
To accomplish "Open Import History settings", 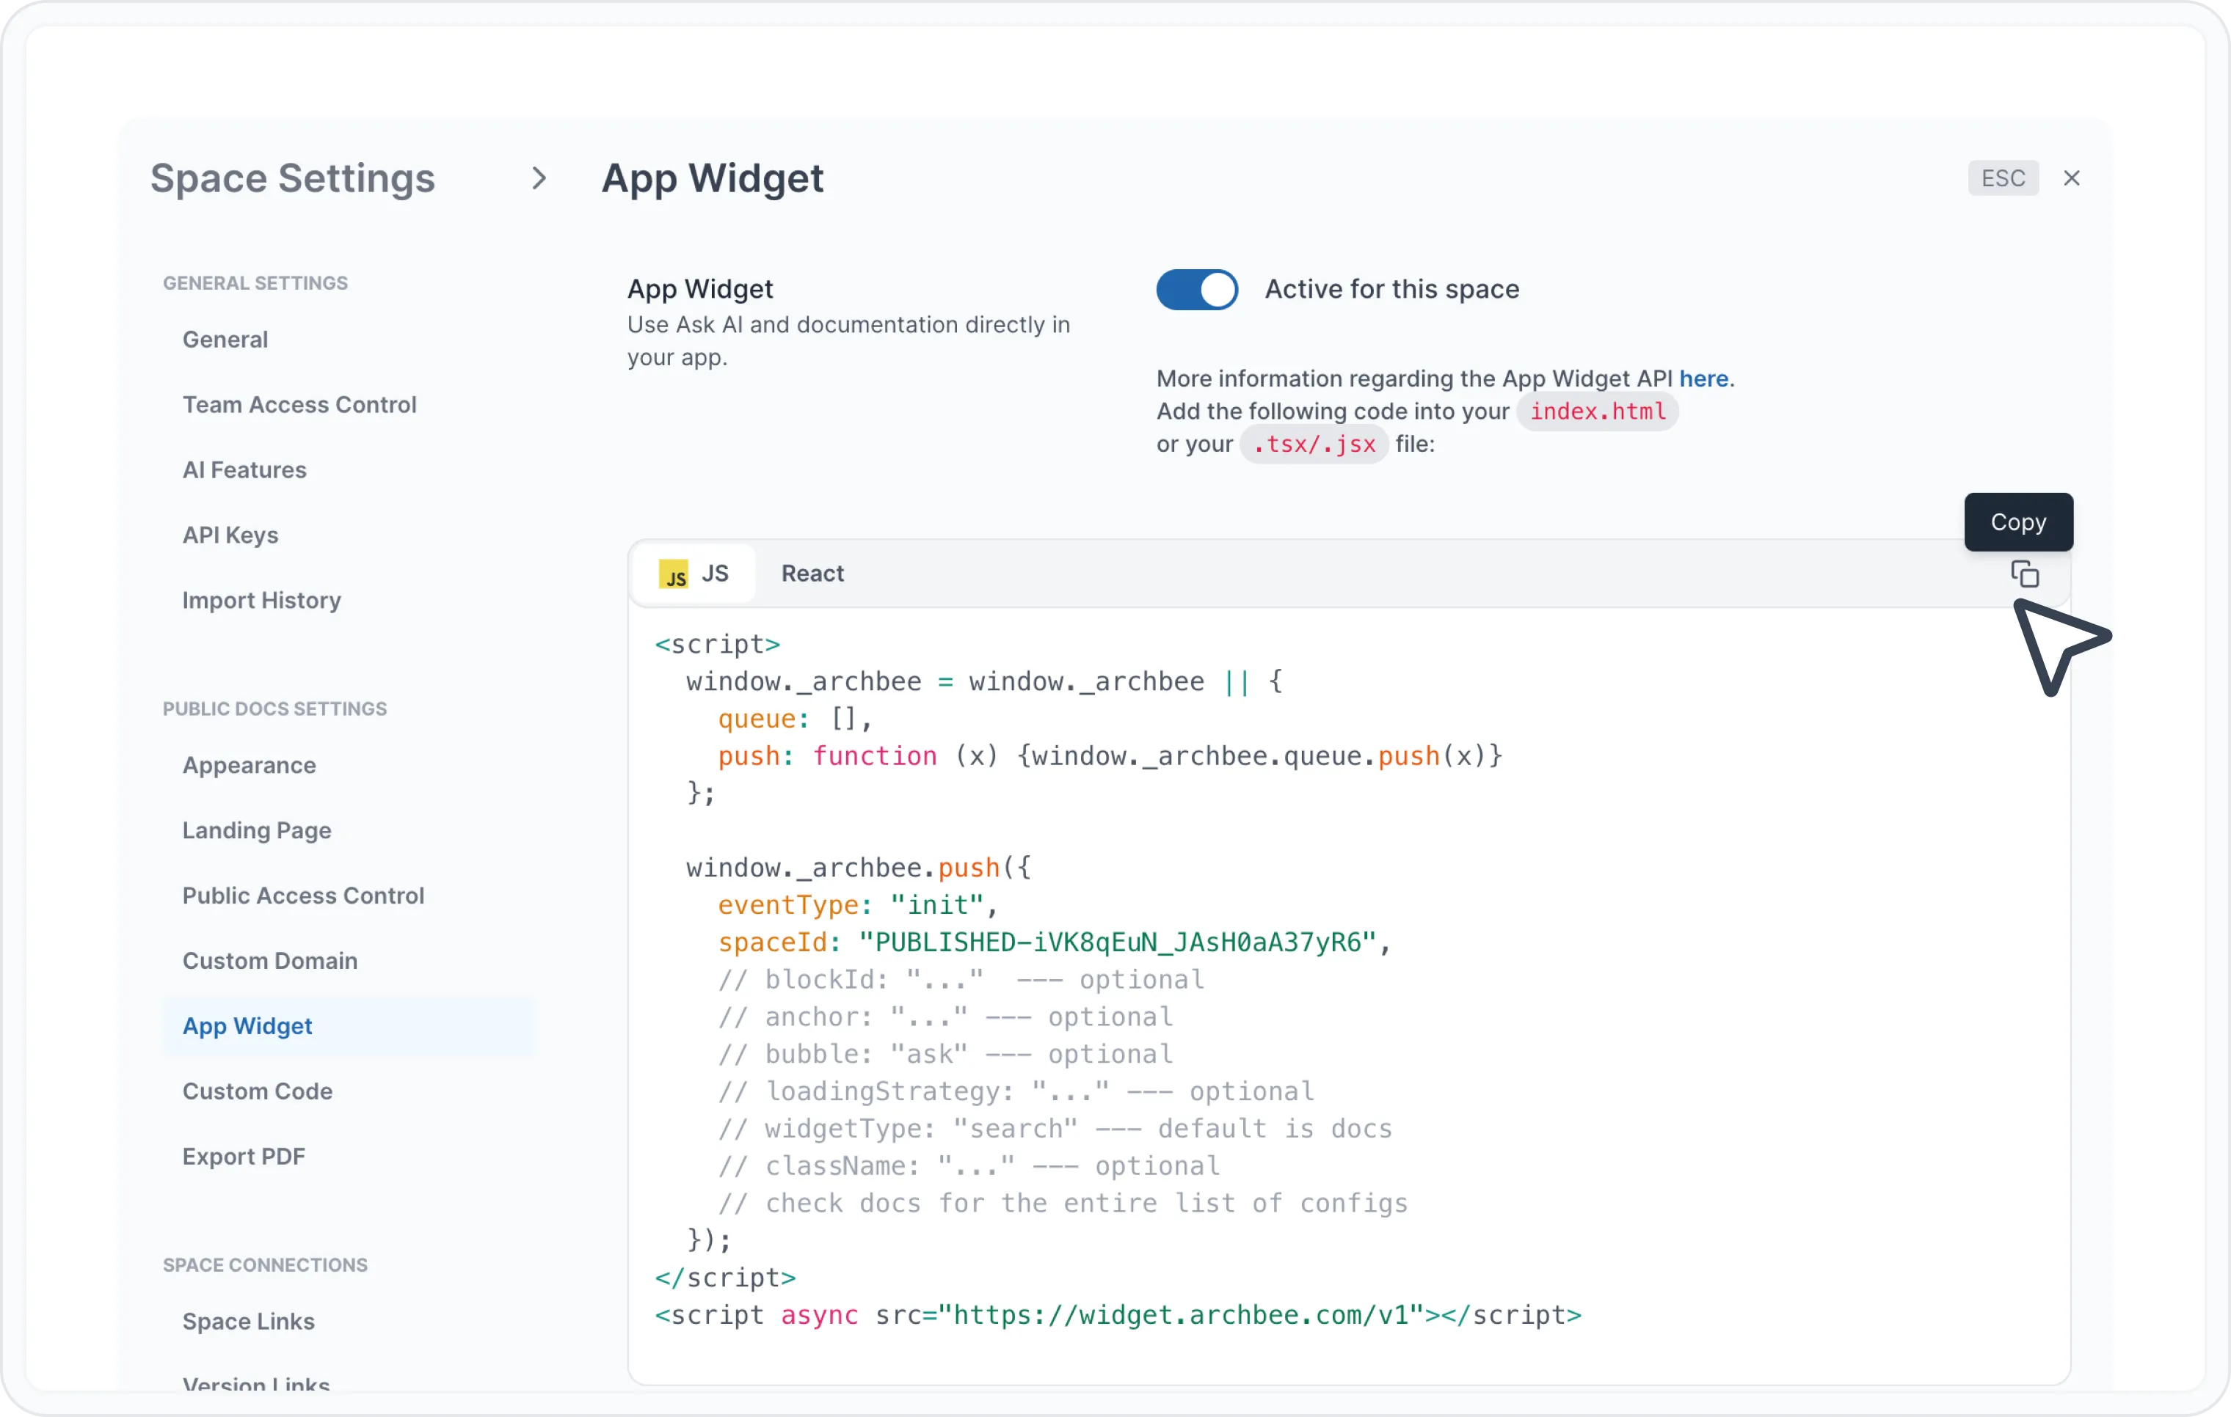I will (262, 600).
